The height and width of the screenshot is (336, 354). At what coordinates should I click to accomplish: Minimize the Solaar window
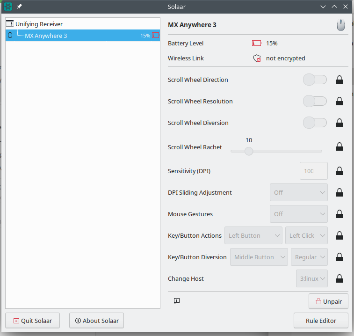(323, 7)
